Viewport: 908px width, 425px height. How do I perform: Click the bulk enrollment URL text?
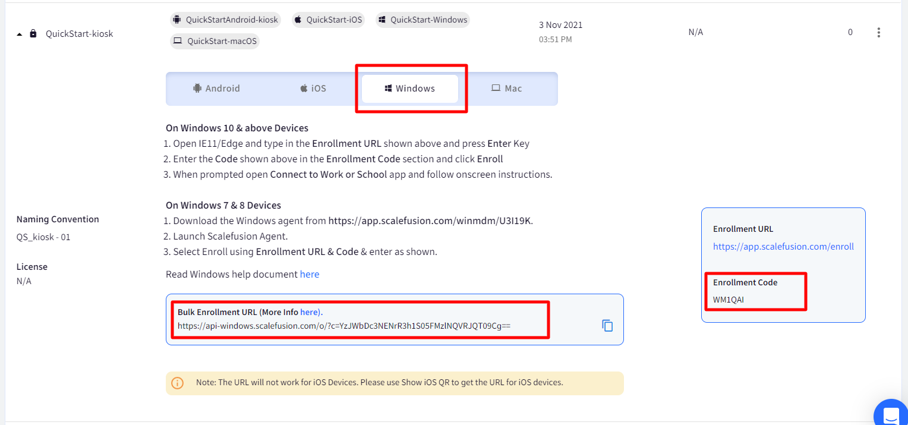coord(344,326)
